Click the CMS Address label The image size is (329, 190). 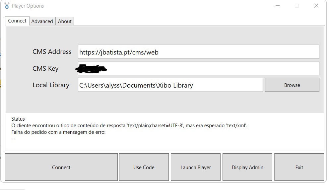click(x=52, y=52)
